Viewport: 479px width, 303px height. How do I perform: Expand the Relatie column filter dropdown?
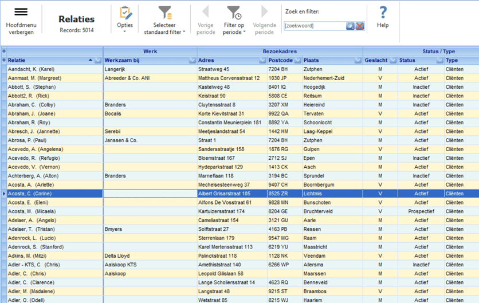tap(98, 60)
